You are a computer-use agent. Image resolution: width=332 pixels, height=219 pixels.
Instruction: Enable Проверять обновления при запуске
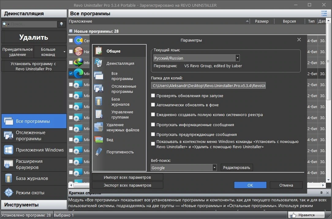click(153, 96)
